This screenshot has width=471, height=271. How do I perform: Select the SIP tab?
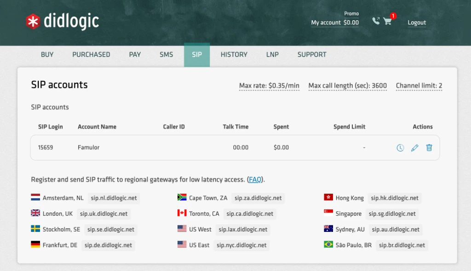(x=197, y=55)
